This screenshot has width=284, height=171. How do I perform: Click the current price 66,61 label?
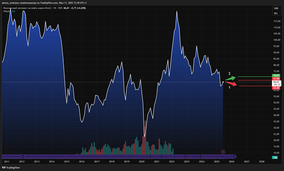tap(276, 82)
